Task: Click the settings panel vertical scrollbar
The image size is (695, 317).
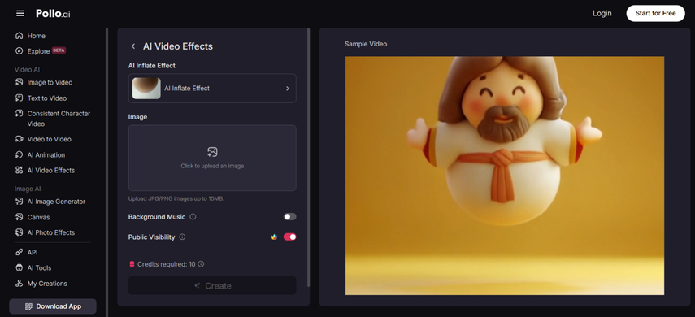Action: 309,157
